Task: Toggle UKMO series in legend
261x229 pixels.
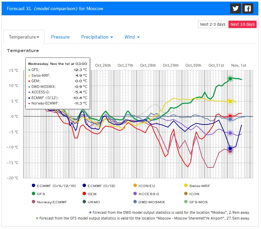Action: (x=91, y=202)
